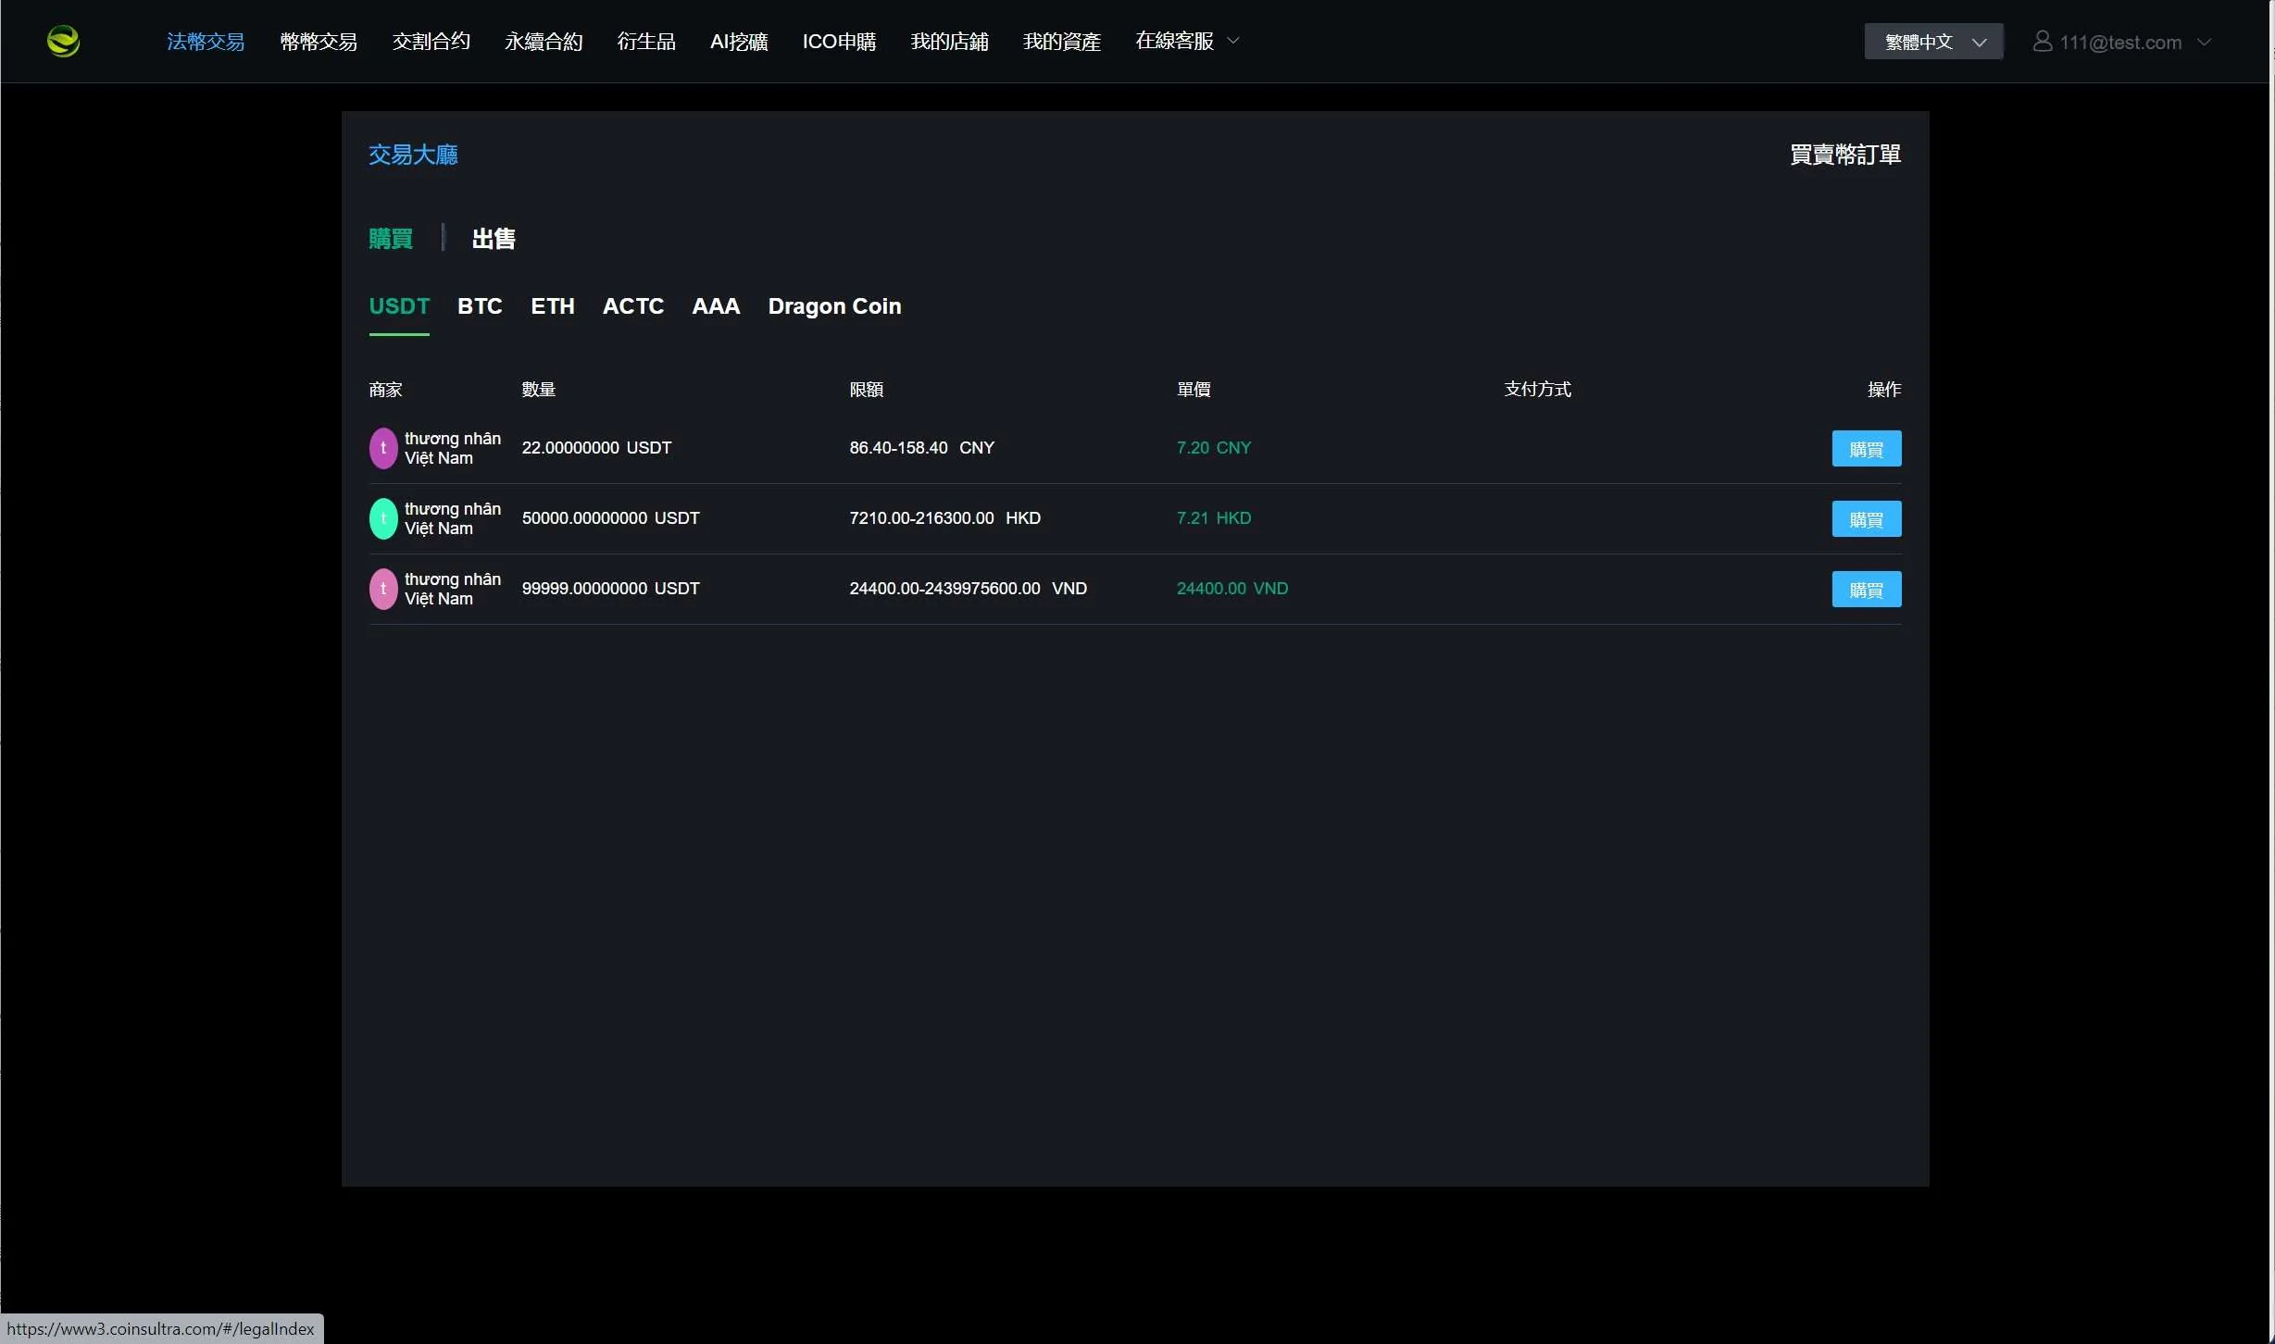Viewport: 2275px width, 1344px height.
Task: Switch to the 出售 tab
Action: pyautogui.click(x=493, y=239)
